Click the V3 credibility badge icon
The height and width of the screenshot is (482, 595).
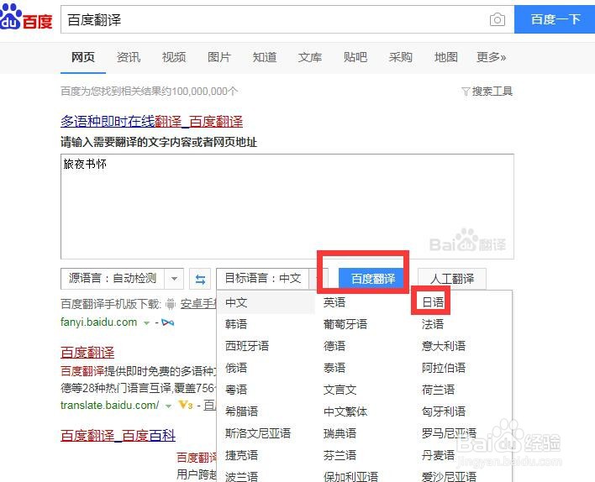(x=186, y=405)
